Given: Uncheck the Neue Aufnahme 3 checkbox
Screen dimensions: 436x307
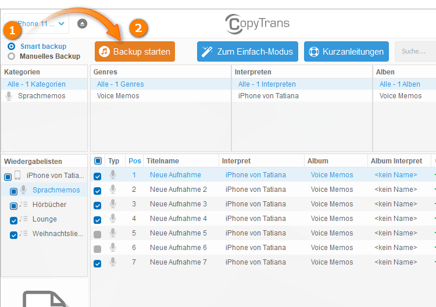Looking at the screenshot, I should coord(97,205).
